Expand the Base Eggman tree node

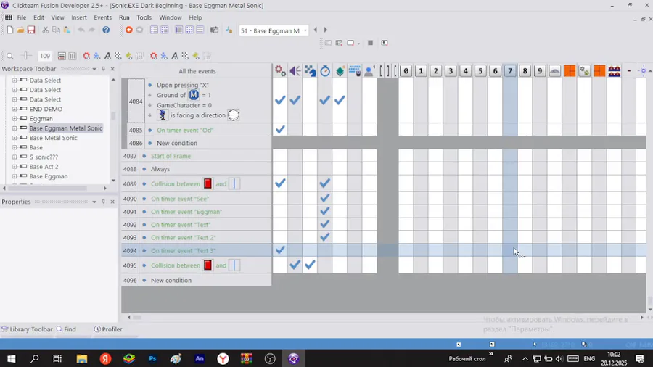click(x=15, y=176)
